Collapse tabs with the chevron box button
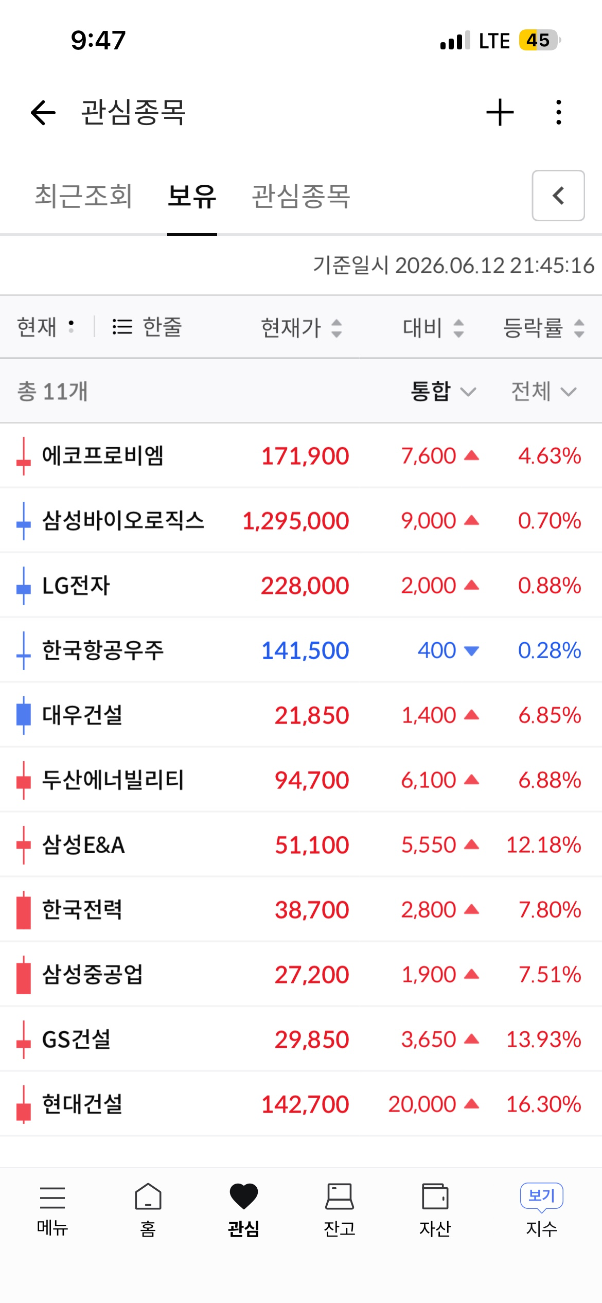This screenshot has height=1303, width=602. pos(558,196)
